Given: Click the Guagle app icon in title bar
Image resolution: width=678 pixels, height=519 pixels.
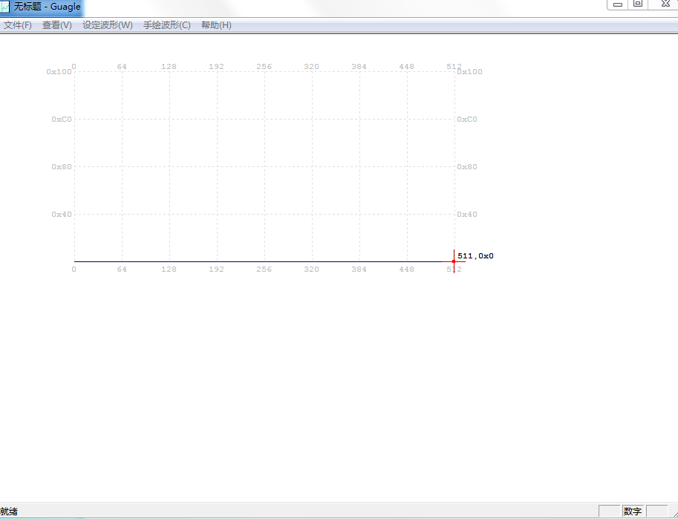Looking at the screenshot, I should (4, 7).
